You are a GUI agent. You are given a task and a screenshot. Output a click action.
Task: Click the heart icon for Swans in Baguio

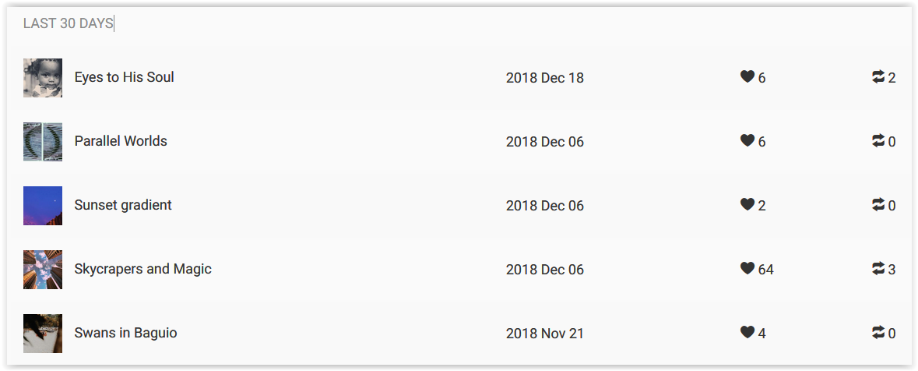[747, 332]
